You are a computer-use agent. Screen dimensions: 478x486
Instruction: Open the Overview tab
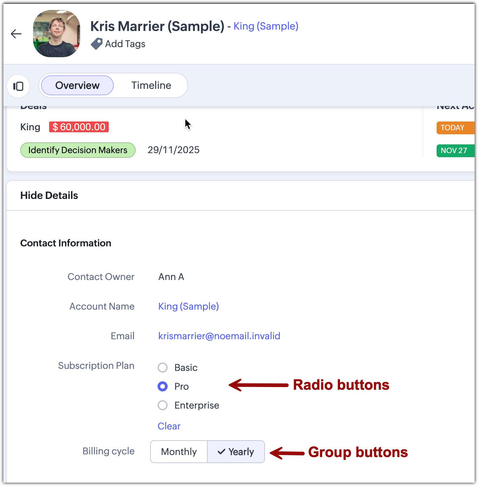[77, 85]
